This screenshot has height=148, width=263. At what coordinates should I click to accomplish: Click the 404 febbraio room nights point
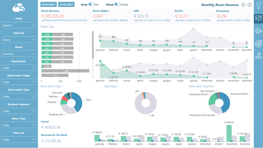[x=113, y=41]
